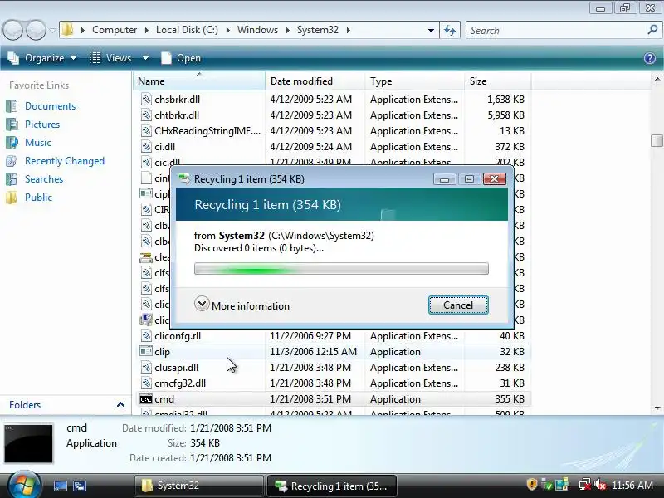Select the CHxReadingStringIME file icon

click(x=146, y=131)
